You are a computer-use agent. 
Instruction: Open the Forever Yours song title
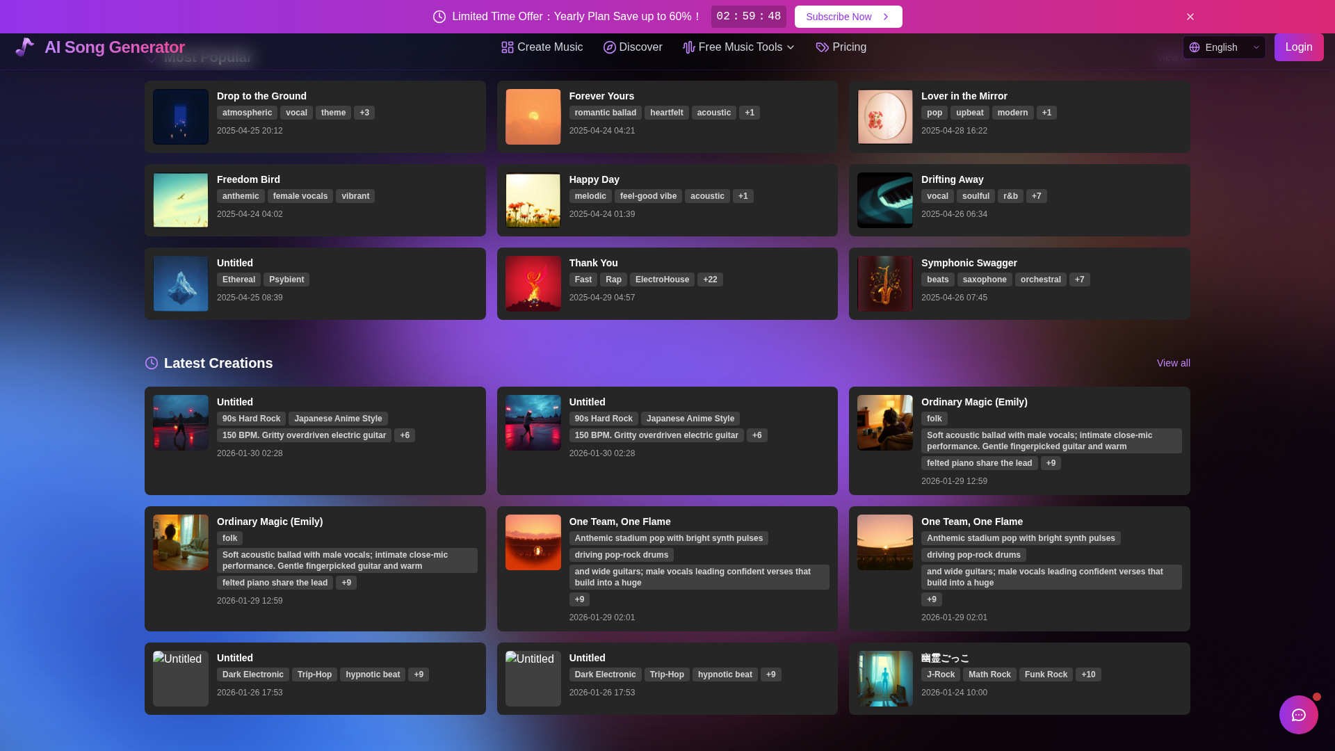coord(601,96)
